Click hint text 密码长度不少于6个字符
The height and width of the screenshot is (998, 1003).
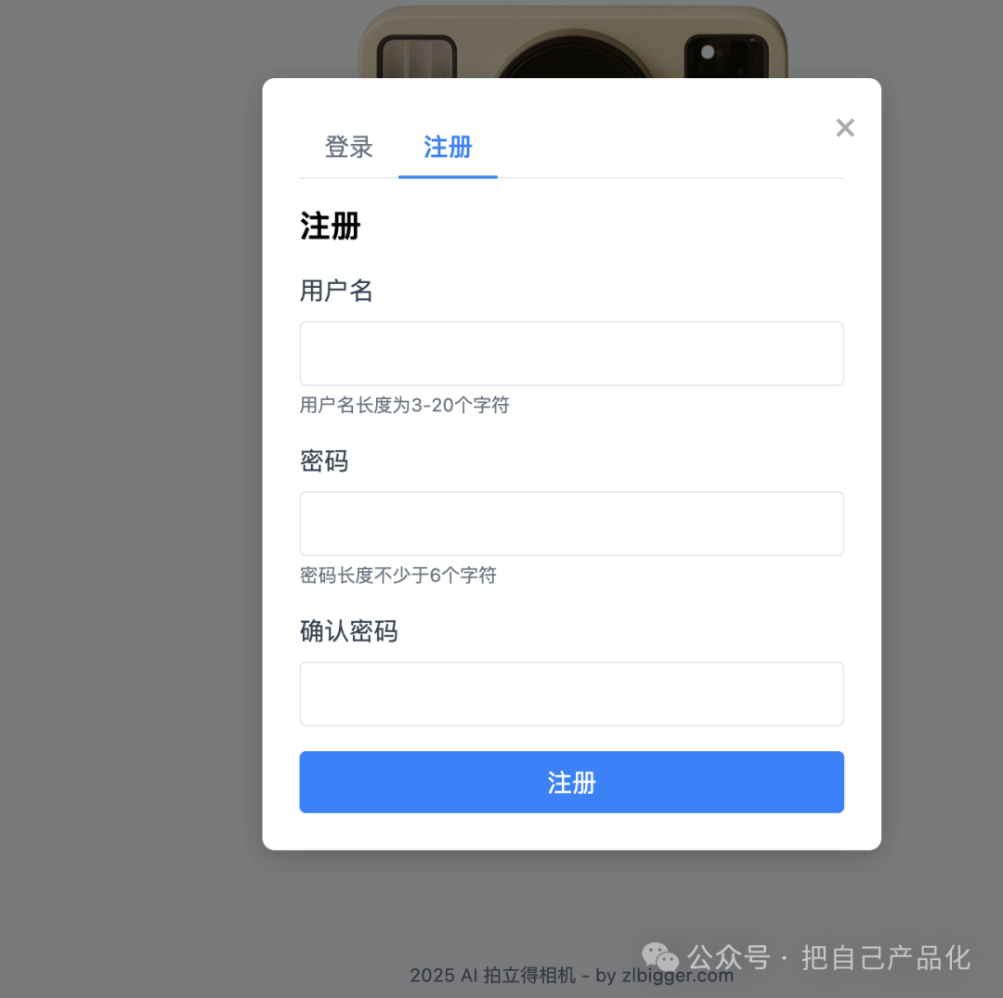pyautogui.click(x=397, y=576)
